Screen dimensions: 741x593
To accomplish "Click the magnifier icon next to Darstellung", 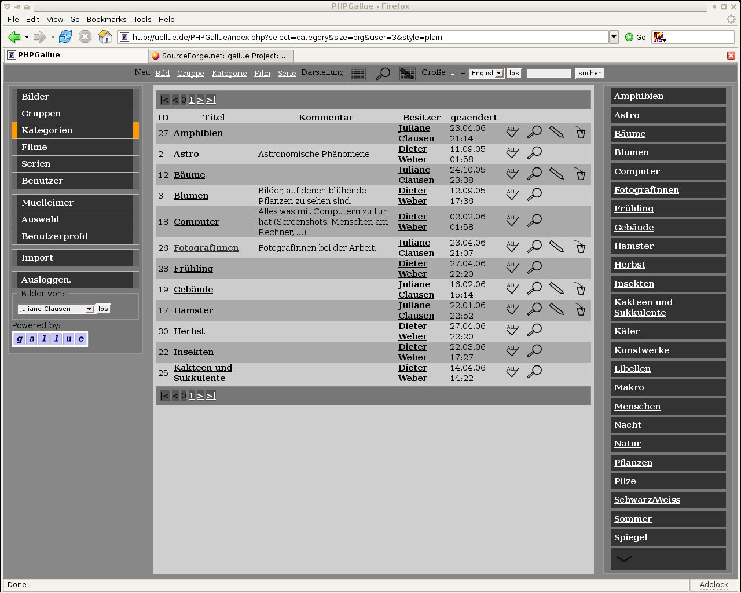I will click(383, 74).
